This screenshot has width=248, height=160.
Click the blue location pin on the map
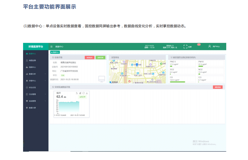point(137,65)
